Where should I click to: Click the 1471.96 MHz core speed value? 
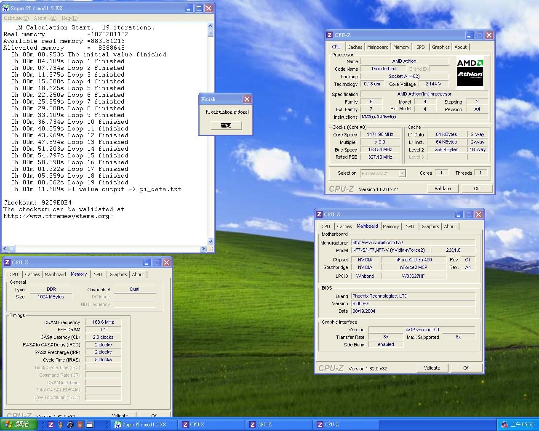click(x=380, y=134)
